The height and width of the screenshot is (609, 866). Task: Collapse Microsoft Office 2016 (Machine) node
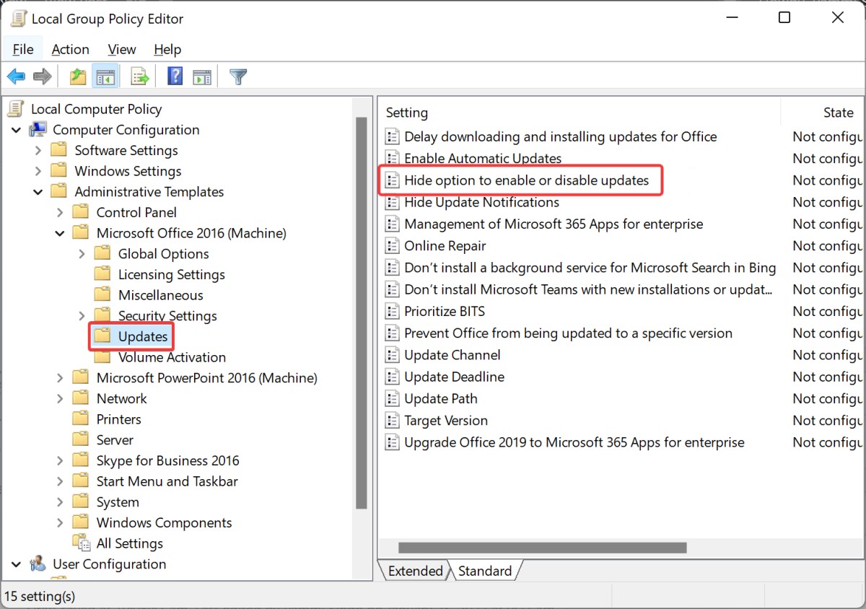pos(60,234)
